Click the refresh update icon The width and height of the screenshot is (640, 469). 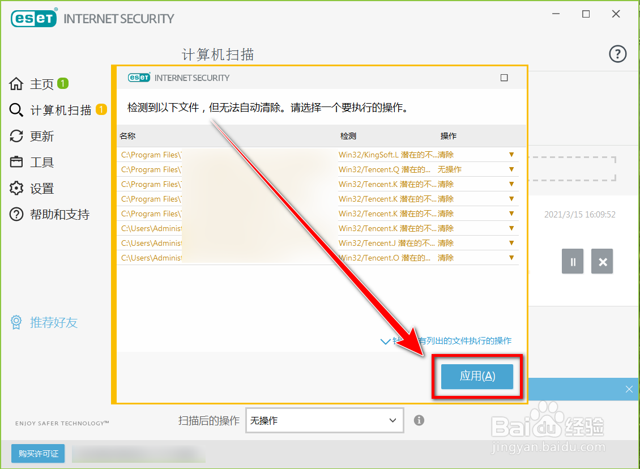click(x=16, y=136)
